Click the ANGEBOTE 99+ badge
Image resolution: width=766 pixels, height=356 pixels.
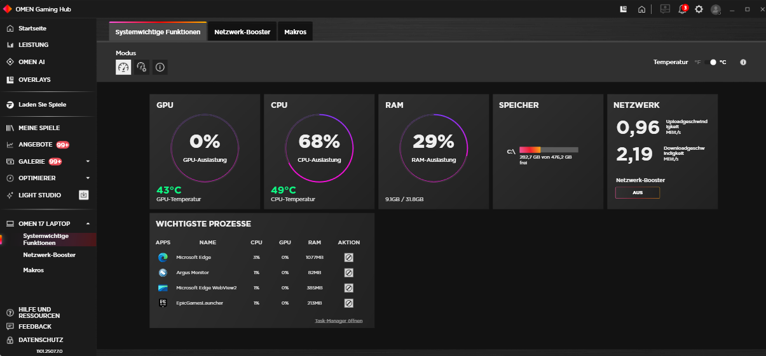point(63,145)
